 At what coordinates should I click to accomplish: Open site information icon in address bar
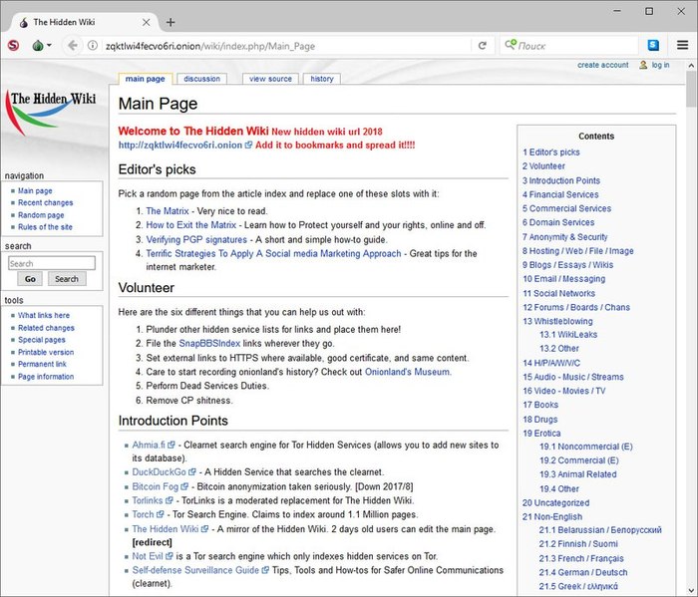(92, 46)
